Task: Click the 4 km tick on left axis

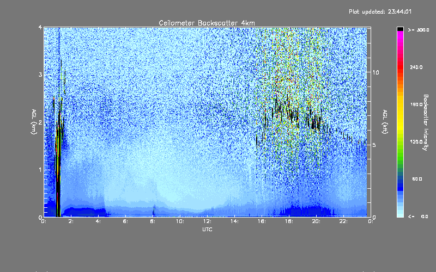Action: [x=40, y=27]
